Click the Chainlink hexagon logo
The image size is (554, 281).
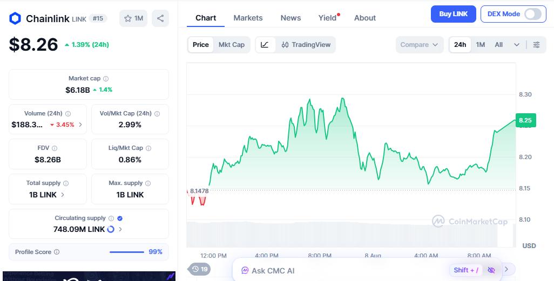tap(15, 18)
